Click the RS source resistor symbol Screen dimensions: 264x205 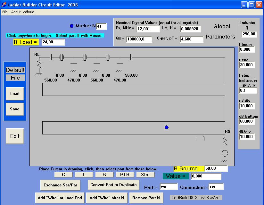point(225,141)
